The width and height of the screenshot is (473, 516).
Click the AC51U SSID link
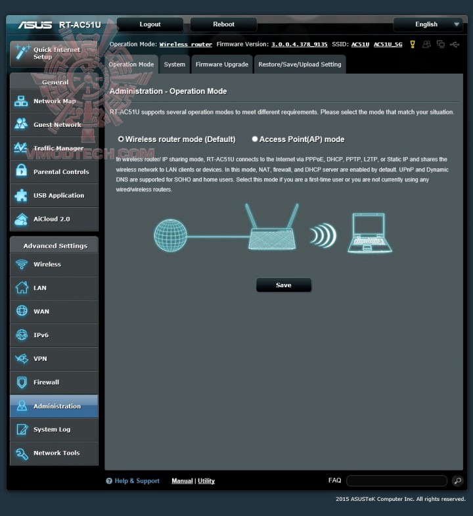click(360, 44)
